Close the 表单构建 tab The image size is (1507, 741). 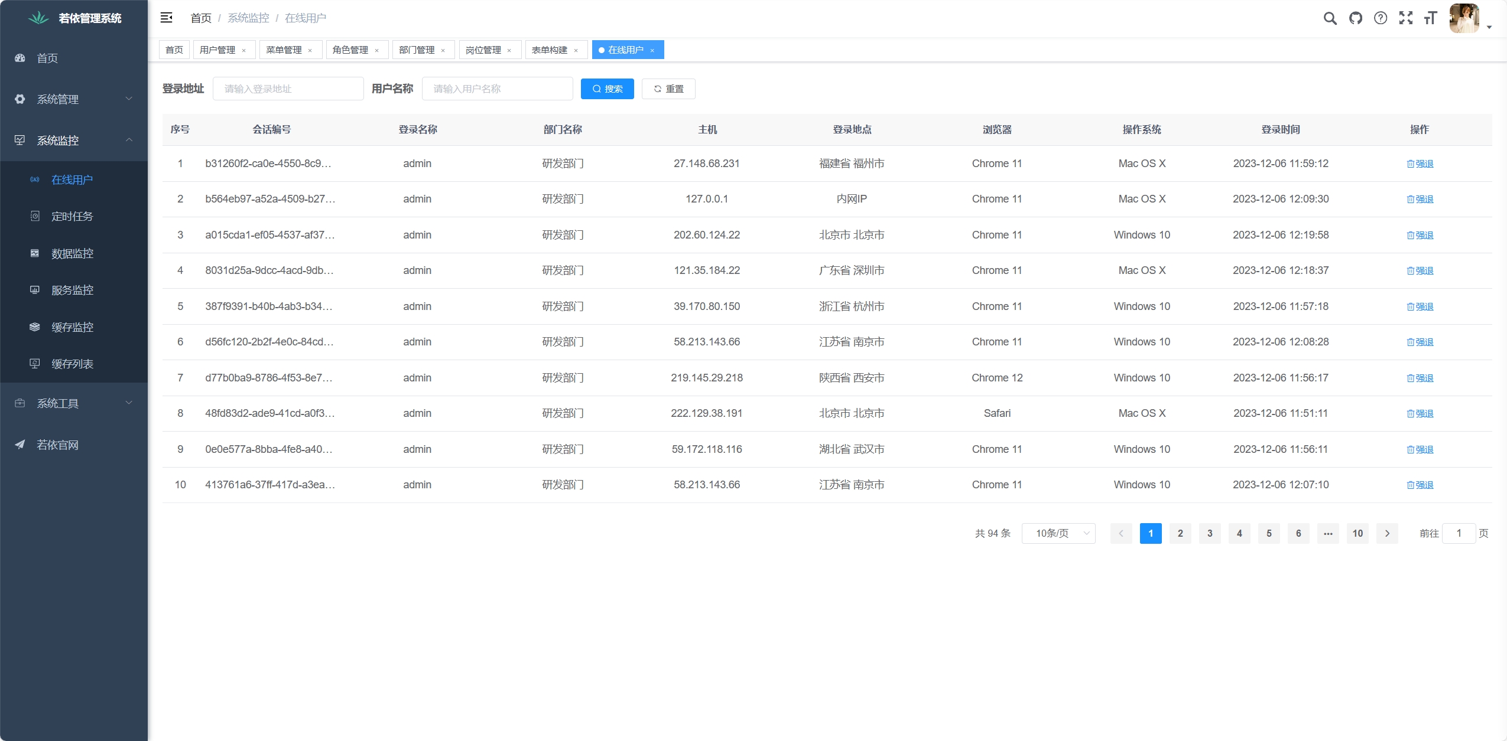[x=576, y=50]
